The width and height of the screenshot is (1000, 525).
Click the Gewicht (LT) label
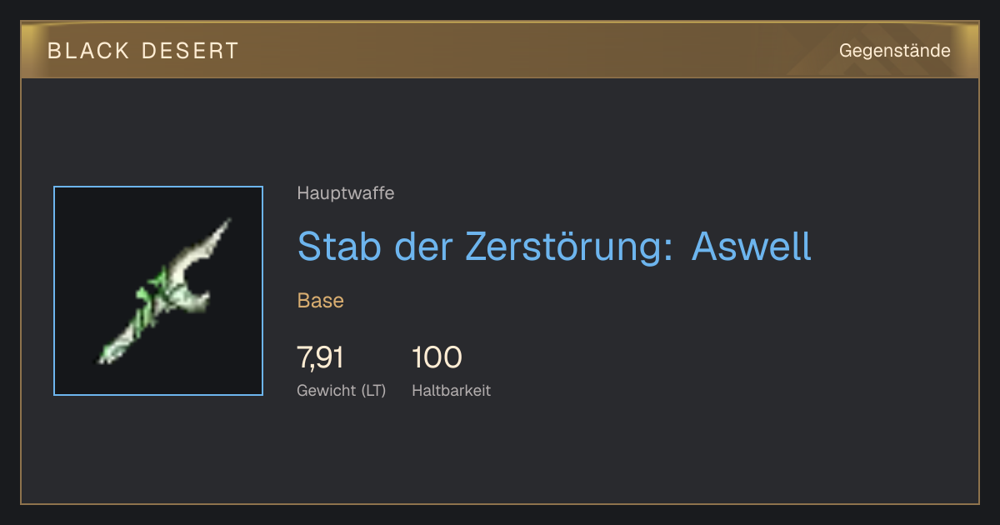(x=342, y=390)
